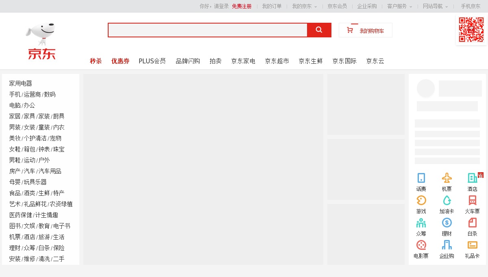The image size is (488, 277).
Task: Select the PLUS会员 navigation tab
Action: [152, 61]
